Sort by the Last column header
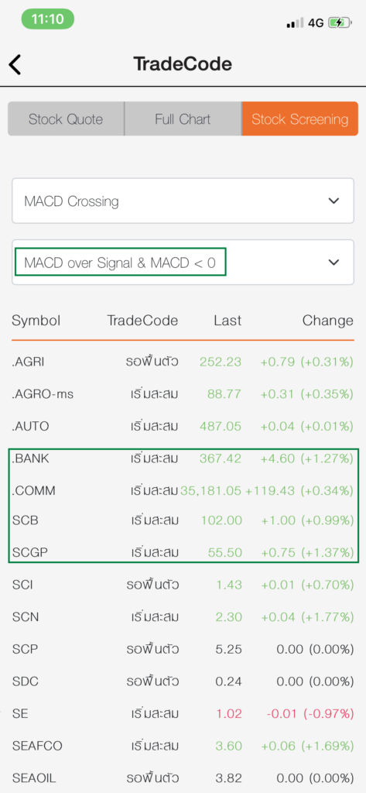 pyautogui.click(x=227, y=320)
